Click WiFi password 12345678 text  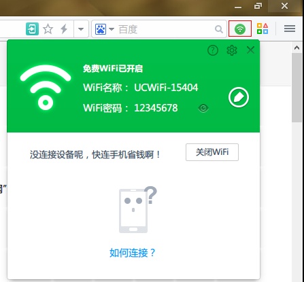156,108
